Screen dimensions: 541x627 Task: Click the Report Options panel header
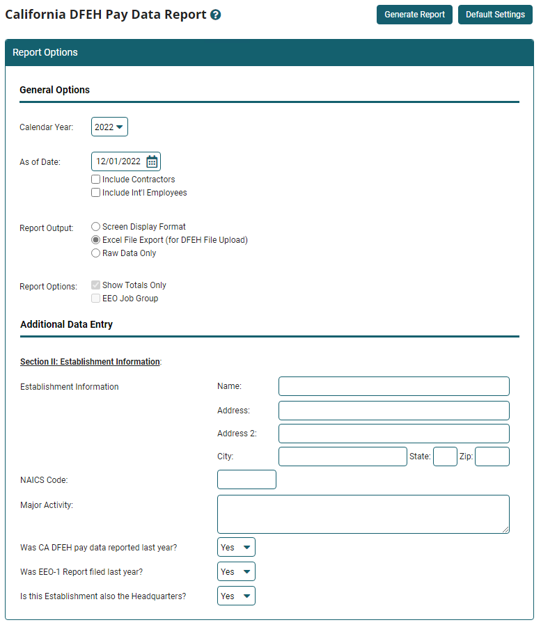269,52
